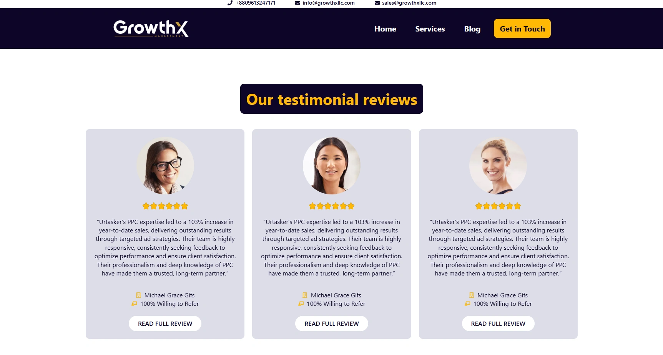
Task: Read full review in middle card
Action: click(332, 323)
